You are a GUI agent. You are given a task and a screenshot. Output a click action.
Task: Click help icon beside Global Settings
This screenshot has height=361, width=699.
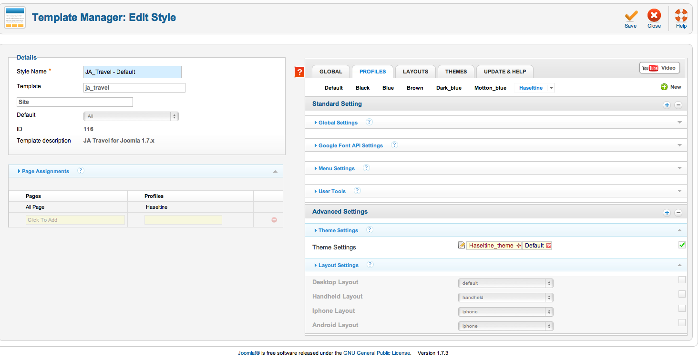tap(369, 122)
